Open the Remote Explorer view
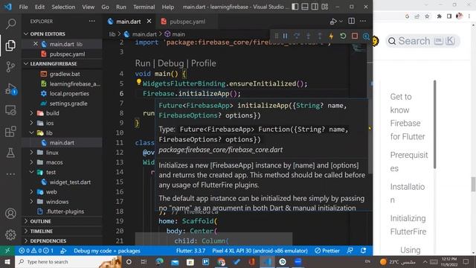The width and height of the screenshot is (476, 268). 10,110
